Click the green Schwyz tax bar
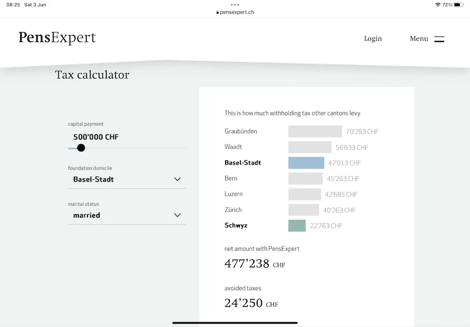The height and width of the screenshot is (327, 470). (297, 225)
